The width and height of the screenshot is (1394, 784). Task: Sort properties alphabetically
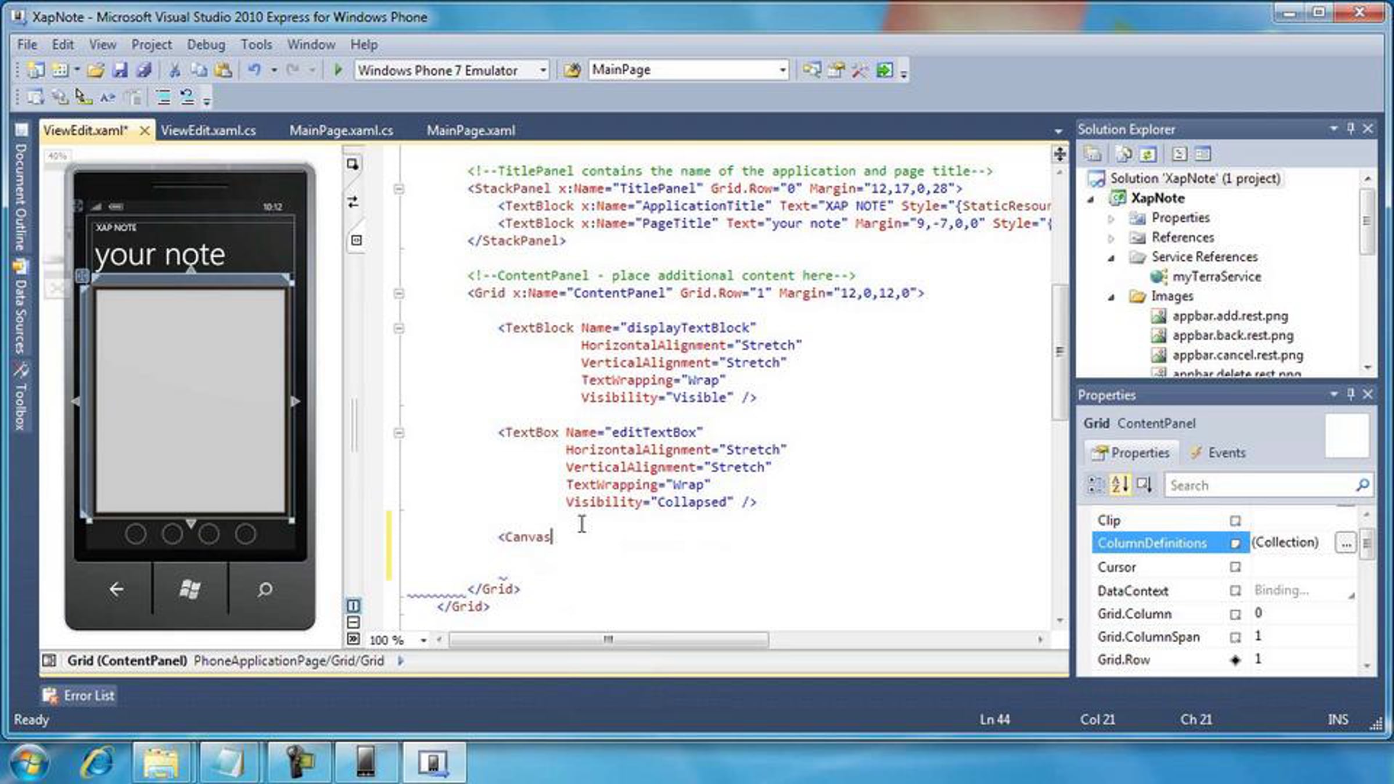click(1120, 484)
